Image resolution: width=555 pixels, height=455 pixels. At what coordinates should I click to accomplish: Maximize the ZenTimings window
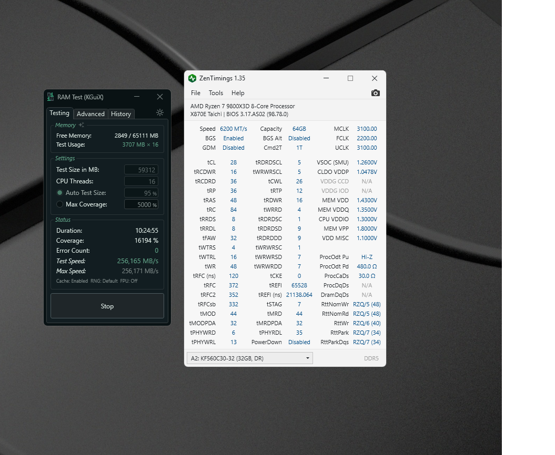click(350, 78)
